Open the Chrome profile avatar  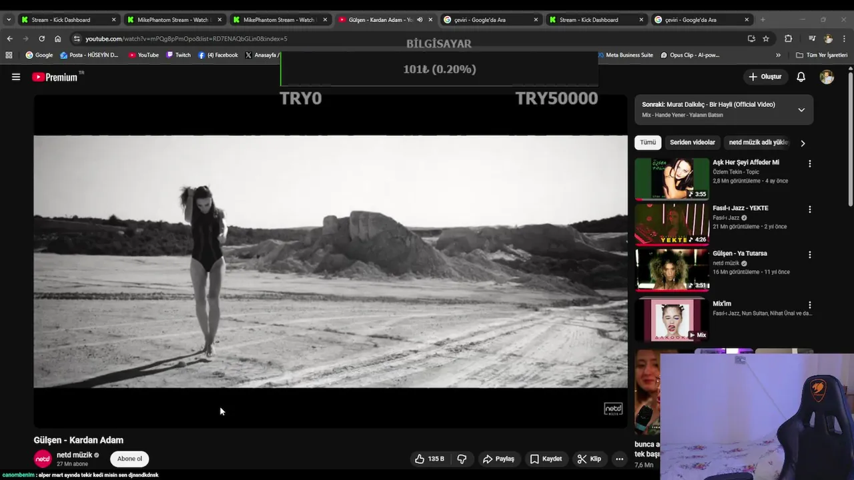(x=828, y=39)
